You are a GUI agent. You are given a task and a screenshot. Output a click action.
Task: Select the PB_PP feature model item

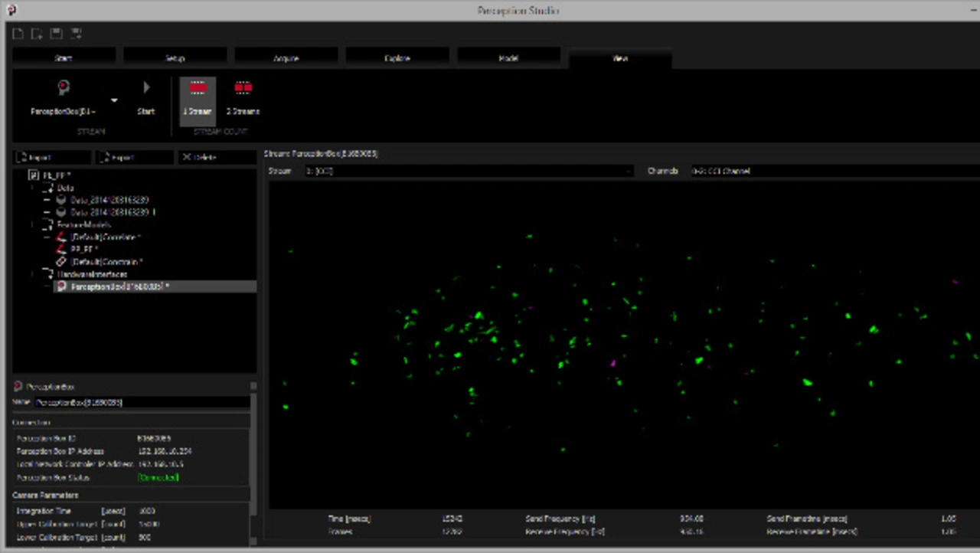[x=85, y=250]
